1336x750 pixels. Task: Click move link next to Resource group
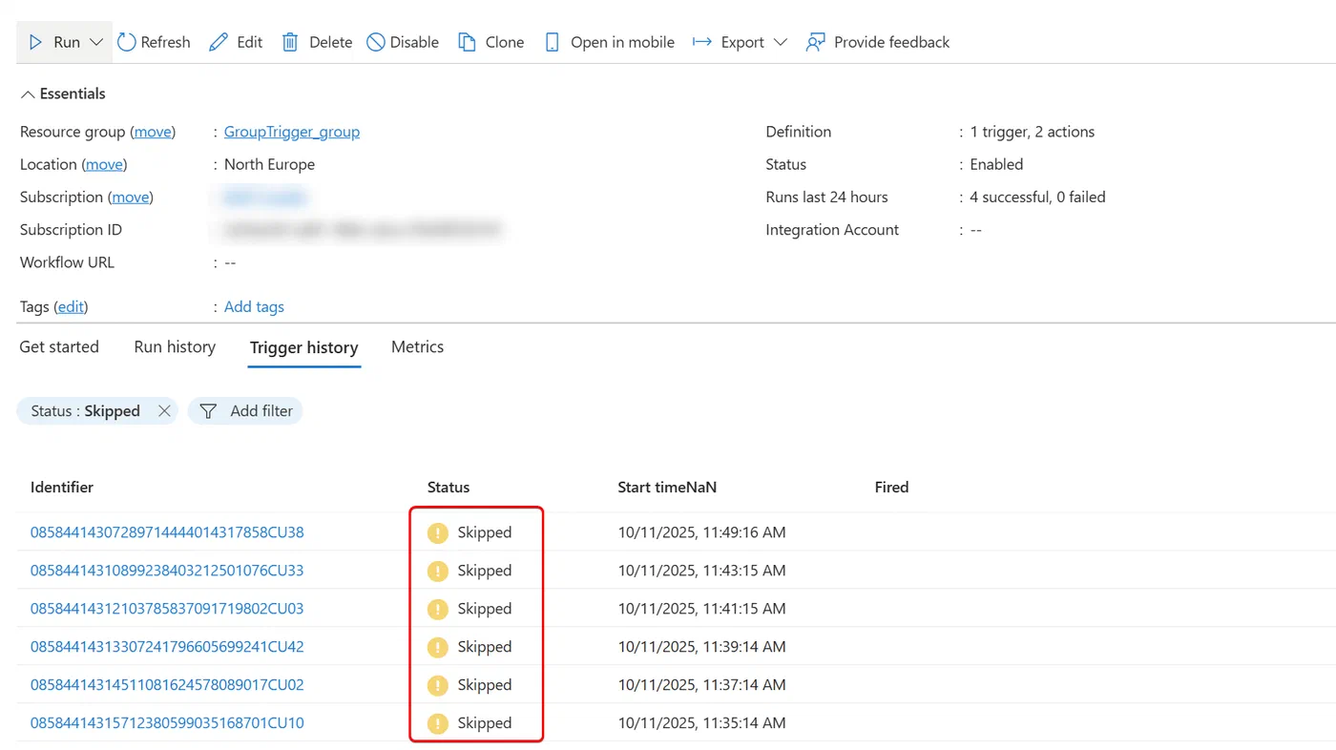click(153, 132)
